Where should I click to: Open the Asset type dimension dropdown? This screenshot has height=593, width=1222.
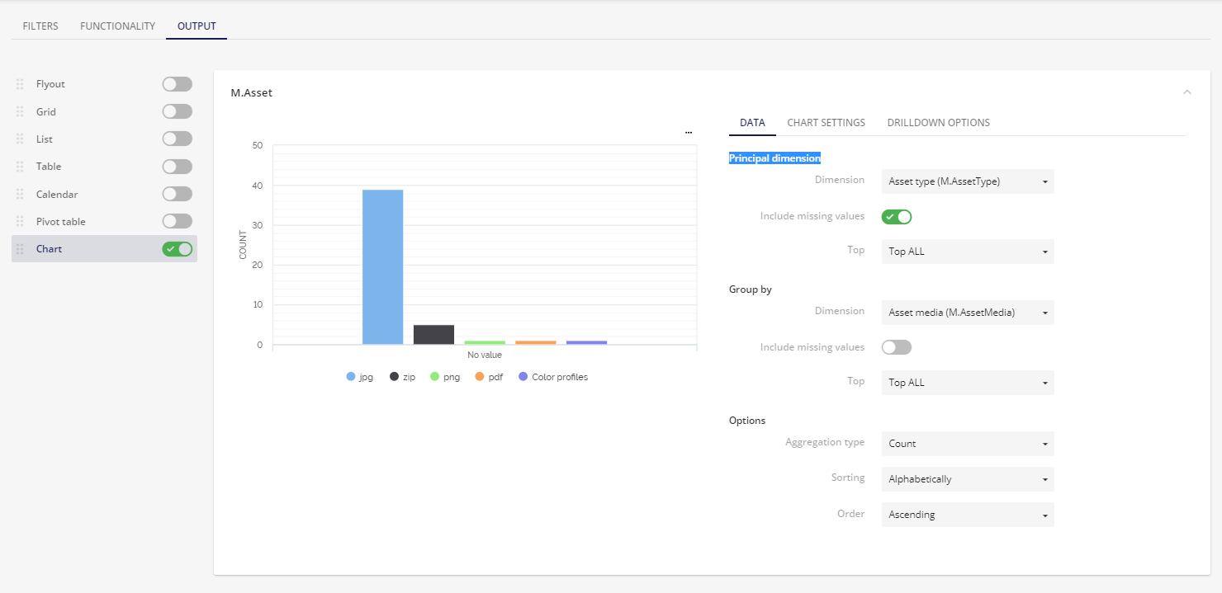point(967,181)
